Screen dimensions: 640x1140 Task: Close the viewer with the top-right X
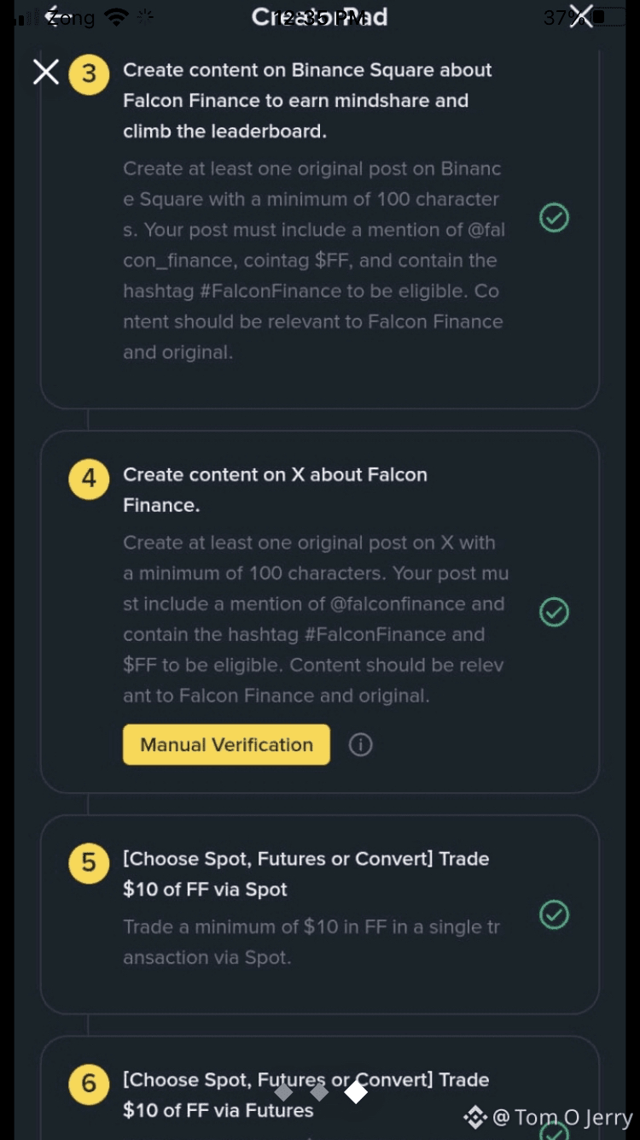tap(581, 15)
